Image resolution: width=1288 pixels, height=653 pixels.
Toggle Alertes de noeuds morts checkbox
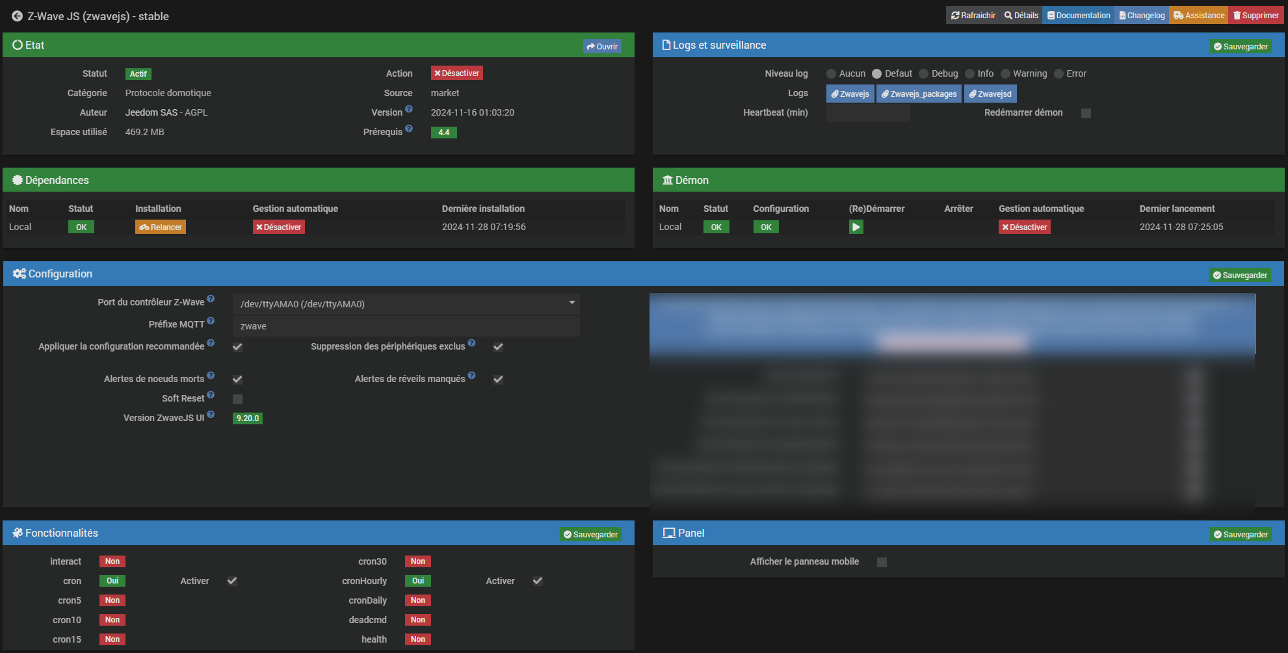237,379
